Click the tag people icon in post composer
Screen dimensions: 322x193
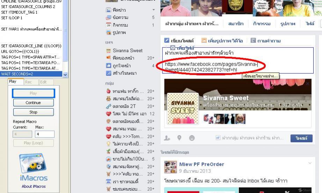tap(167, 138)
